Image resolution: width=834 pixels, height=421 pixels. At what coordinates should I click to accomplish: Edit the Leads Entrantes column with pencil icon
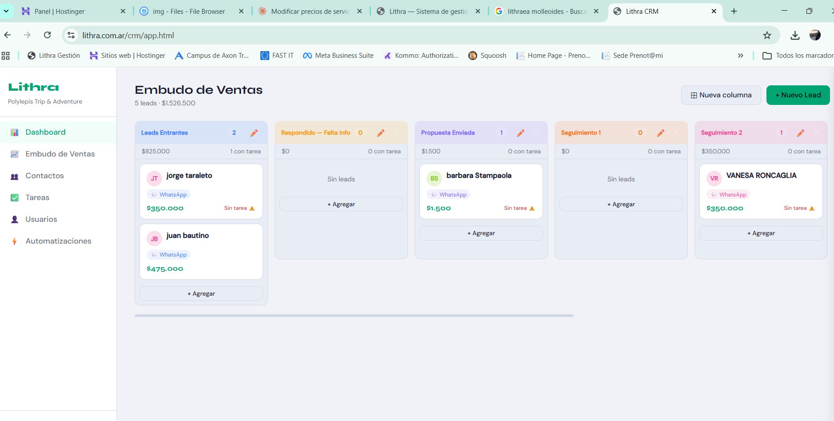click(x=254, y=133)
